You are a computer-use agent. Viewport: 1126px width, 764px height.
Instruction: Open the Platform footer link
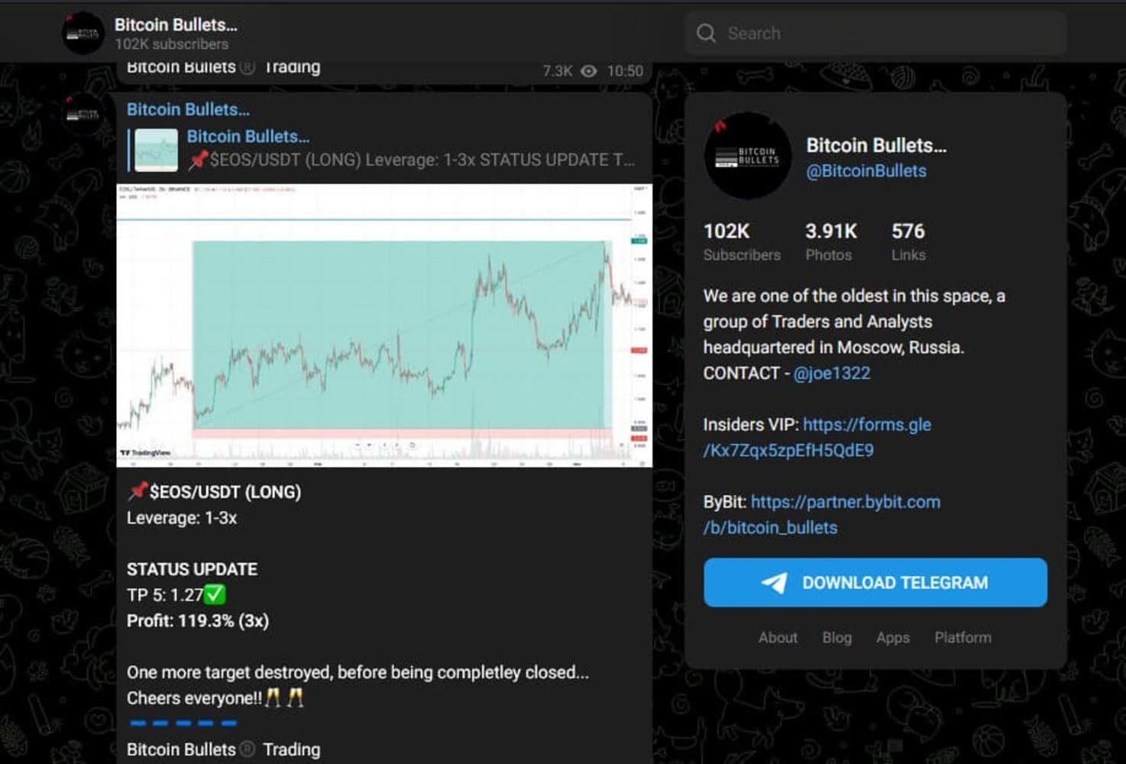point(963,637)
